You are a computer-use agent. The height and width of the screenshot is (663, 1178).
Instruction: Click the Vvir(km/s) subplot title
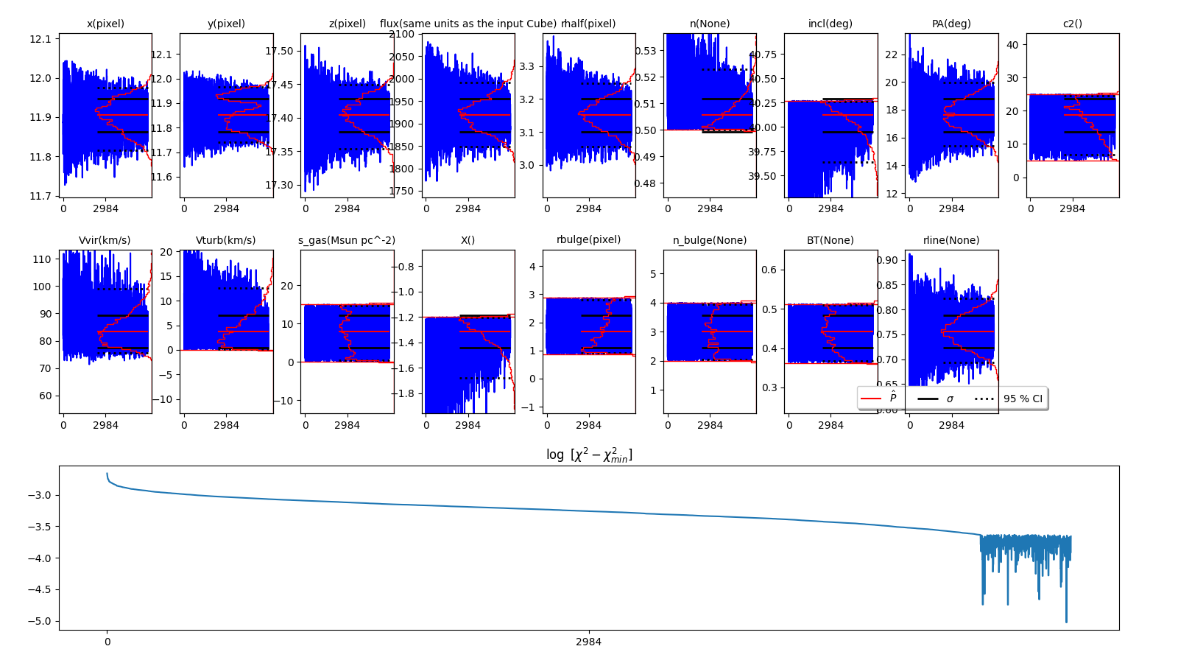105,240
